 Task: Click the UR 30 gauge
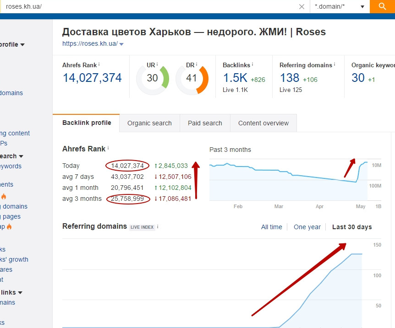[x=153, y=78]
